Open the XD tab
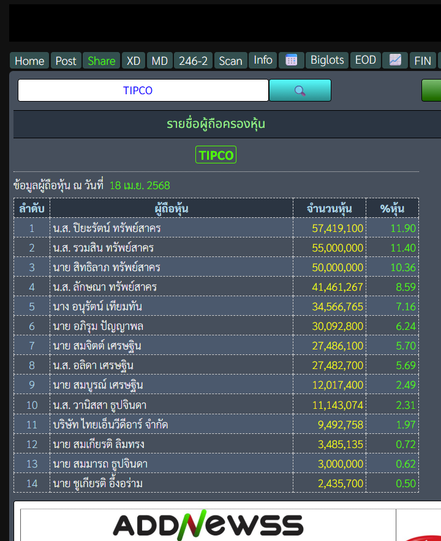 coord(134,61)
